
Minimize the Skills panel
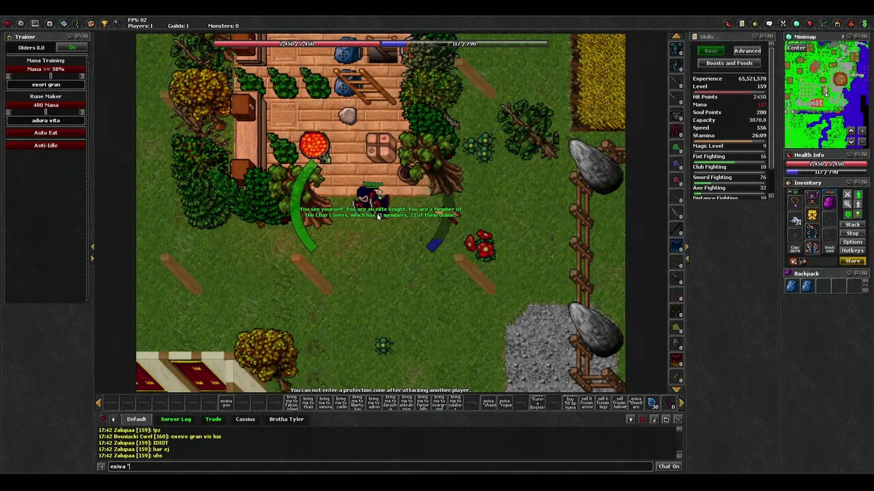click(763, 37)
